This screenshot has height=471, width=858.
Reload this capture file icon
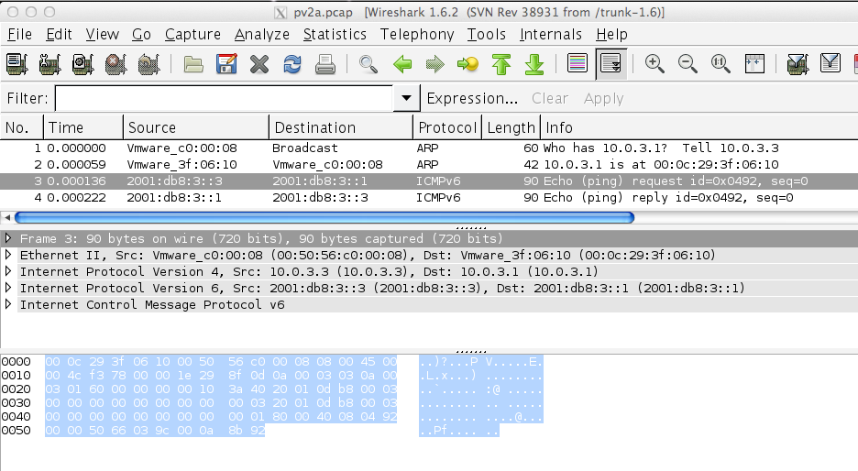(292, 64)
